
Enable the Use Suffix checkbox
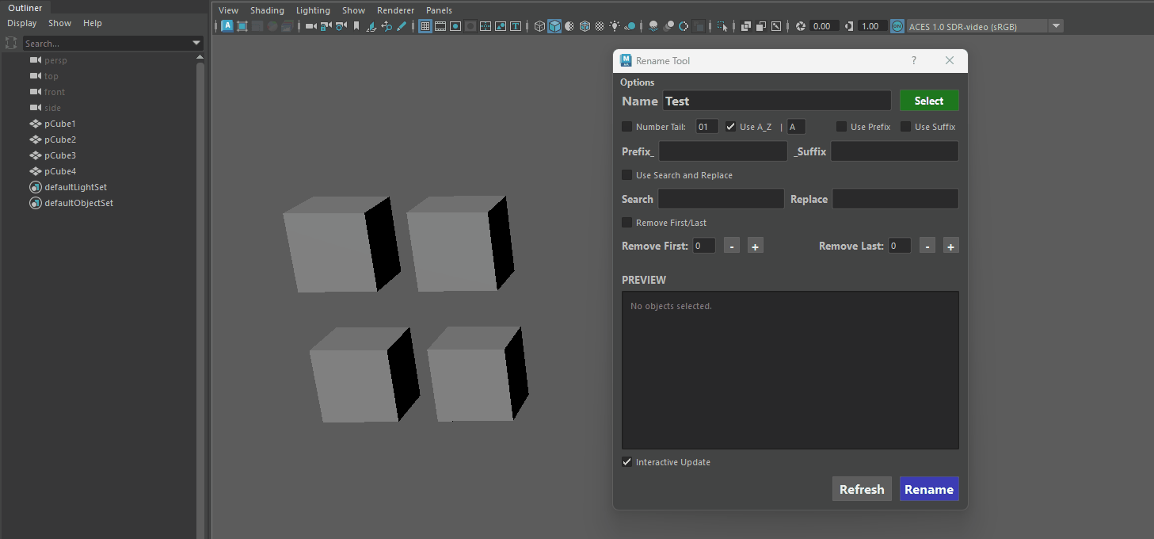click(906, 127)
